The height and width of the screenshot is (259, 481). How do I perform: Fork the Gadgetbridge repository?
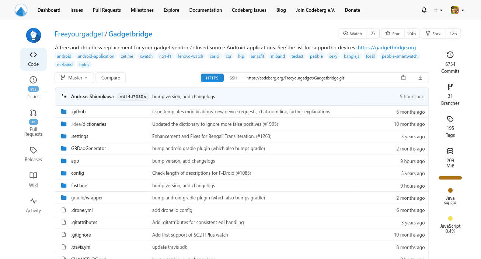[433, 33]
